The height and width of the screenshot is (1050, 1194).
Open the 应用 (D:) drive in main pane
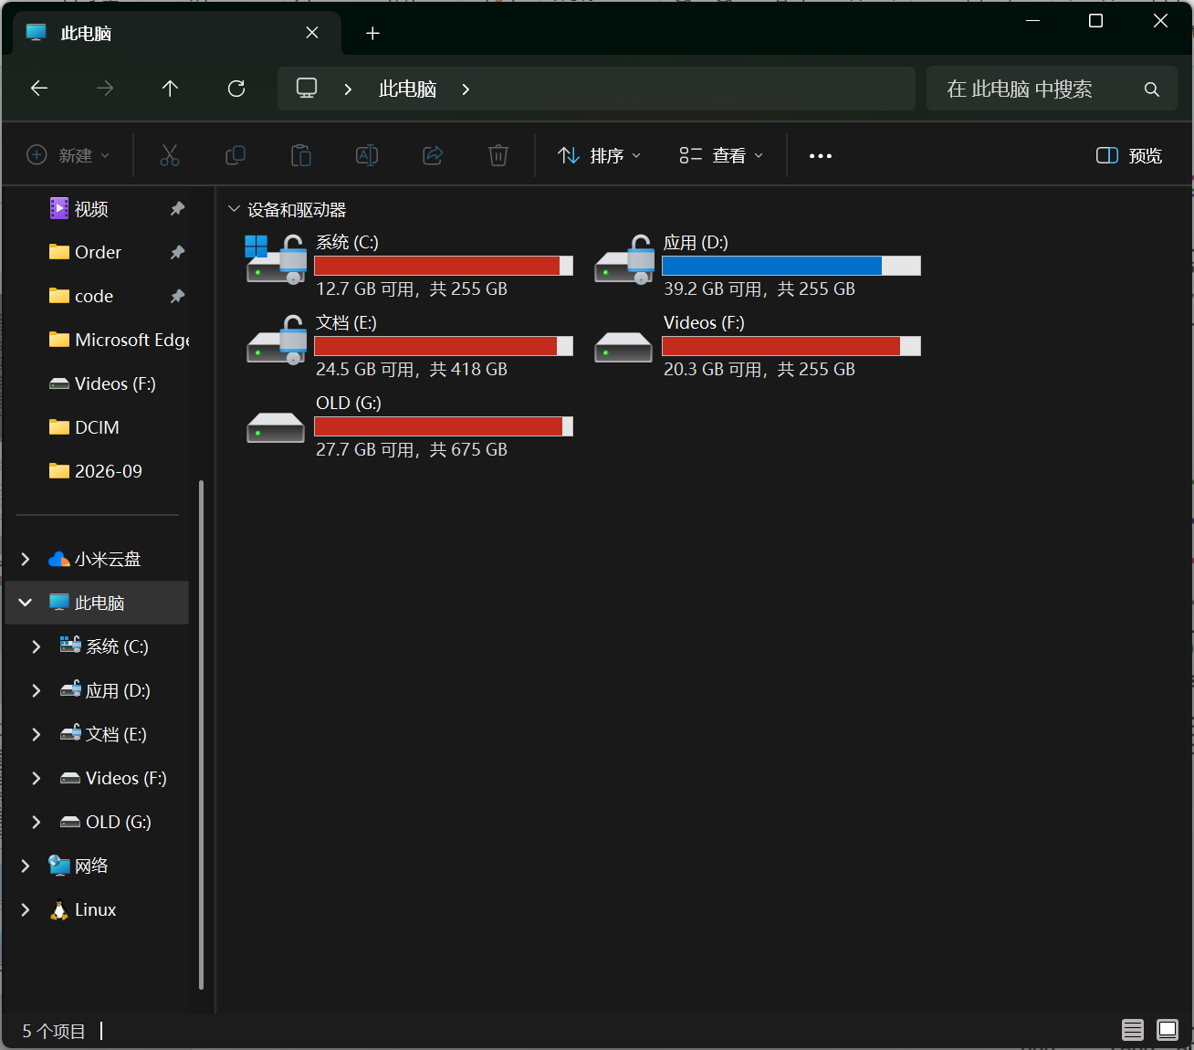(757, 266)
